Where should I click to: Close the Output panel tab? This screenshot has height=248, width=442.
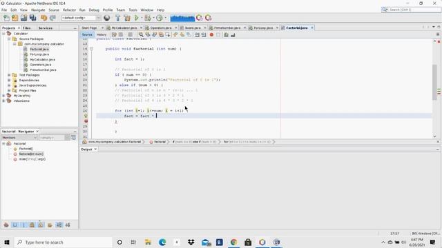tap(95, 149)
